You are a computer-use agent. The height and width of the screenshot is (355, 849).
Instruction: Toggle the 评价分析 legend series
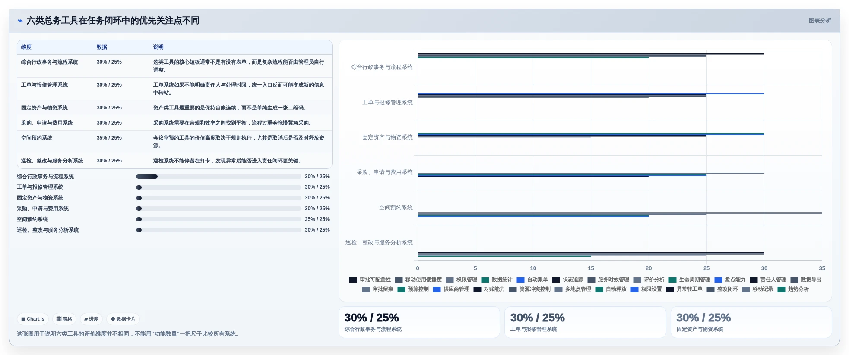pyautogui.click(x=649, y=280)
